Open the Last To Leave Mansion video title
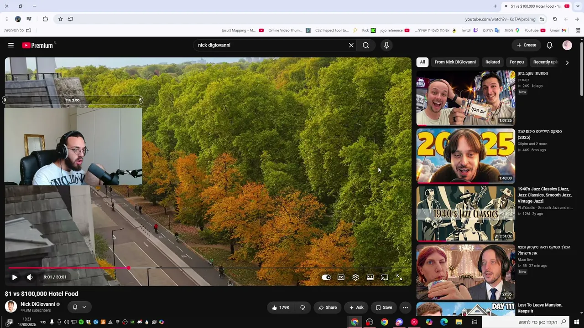 click(x=540, y=308)
